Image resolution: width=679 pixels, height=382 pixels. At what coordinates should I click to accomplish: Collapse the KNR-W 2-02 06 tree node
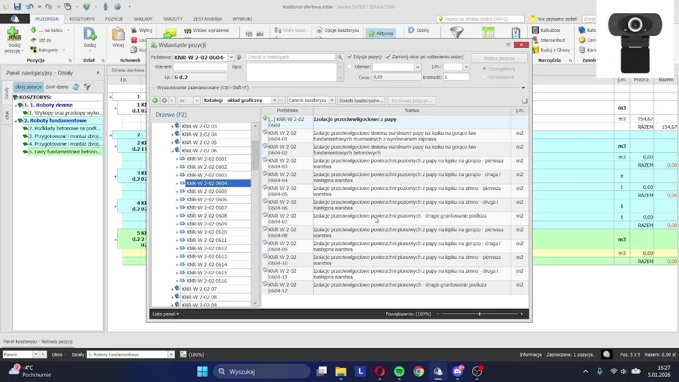(x=172, y=151)
